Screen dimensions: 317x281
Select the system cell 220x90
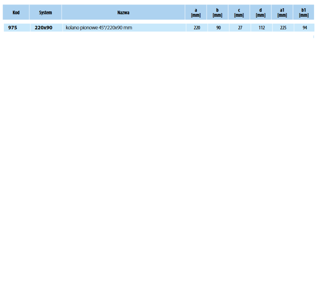tap(46, 27)
